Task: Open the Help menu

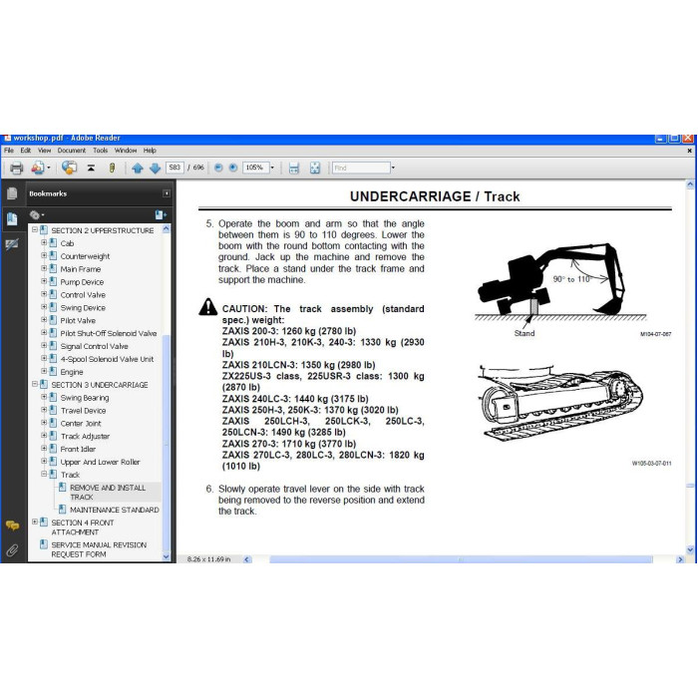Action: (x=150, y=151)
